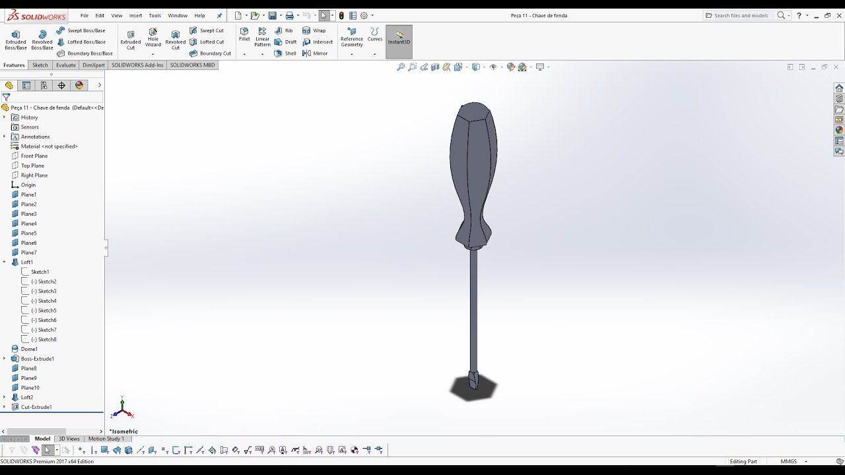Toggle the Instant3D button
Viewport: 845px width, 475px height.
click(x=399, y=41)
